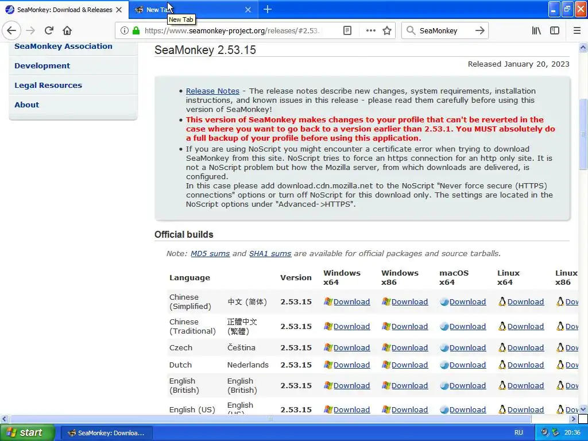
Task: Click the green secure connection padlock
Action: pos(136,30)
